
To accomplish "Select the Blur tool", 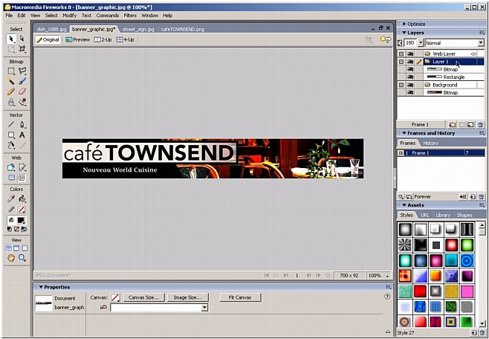I will [x=11, y=102].
